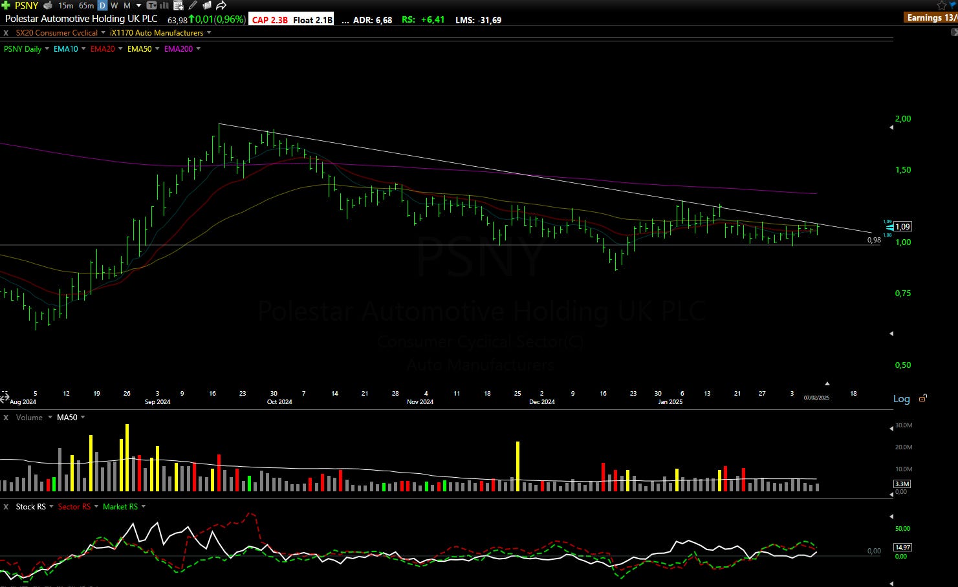Screen dimensions: 958x587
Task: Select the Weekly (W) timeframe
Action: pos(114,5)
